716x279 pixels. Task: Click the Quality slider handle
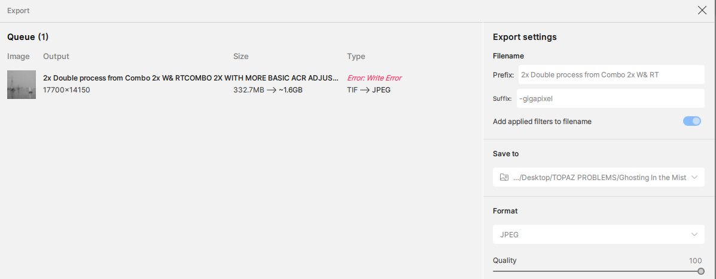click(701, 271)
